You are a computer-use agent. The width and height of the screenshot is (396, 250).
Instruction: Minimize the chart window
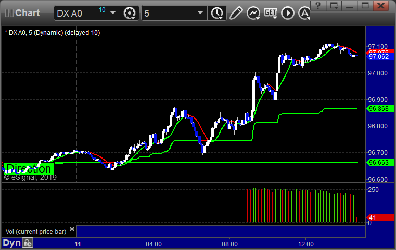click(350, 5)
